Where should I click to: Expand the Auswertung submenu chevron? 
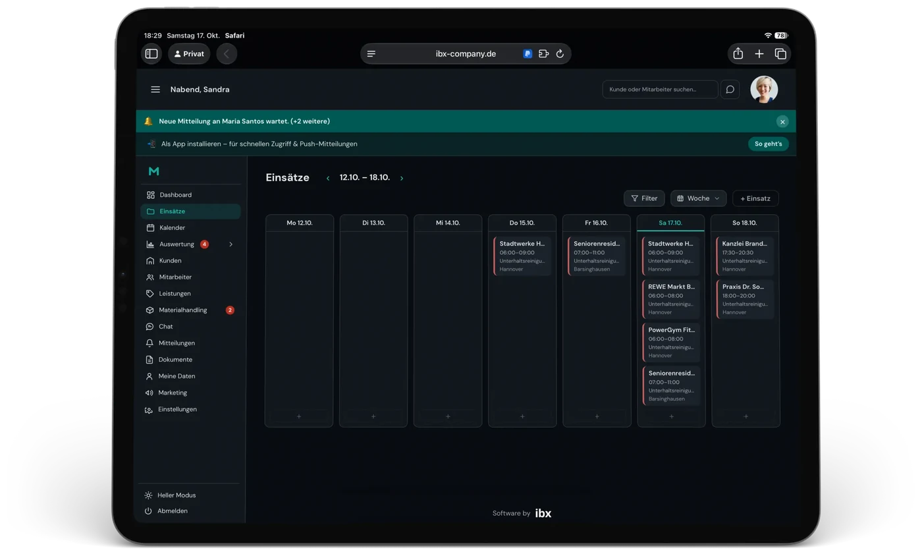(230, 244)
